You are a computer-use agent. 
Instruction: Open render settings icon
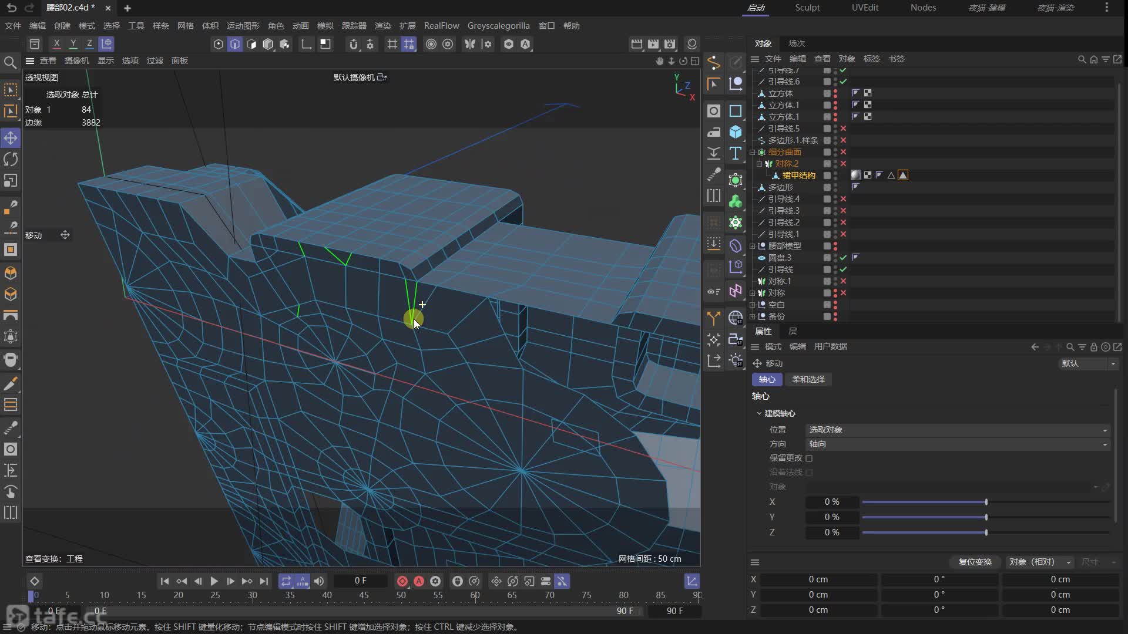coord(670,44)
